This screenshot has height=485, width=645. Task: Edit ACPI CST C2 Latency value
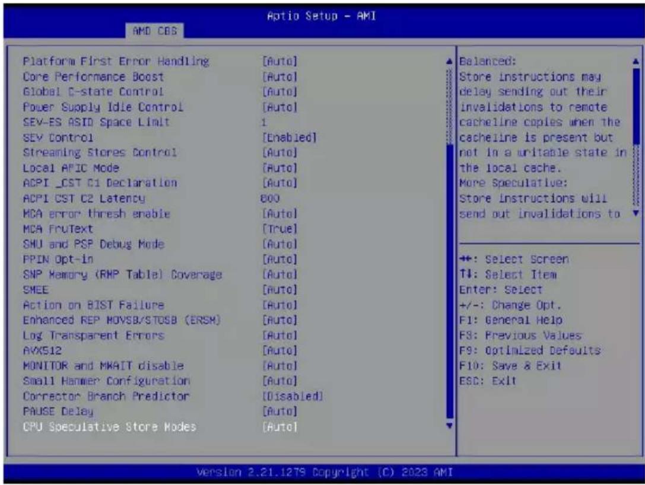pos(270,199)
